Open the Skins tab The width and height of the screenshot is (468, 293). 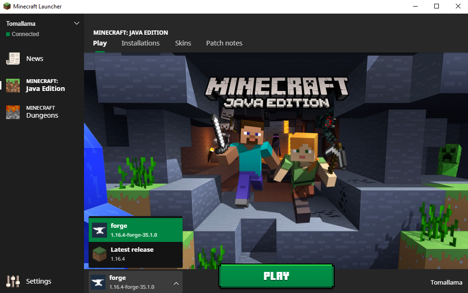click(x=183, y=43)
